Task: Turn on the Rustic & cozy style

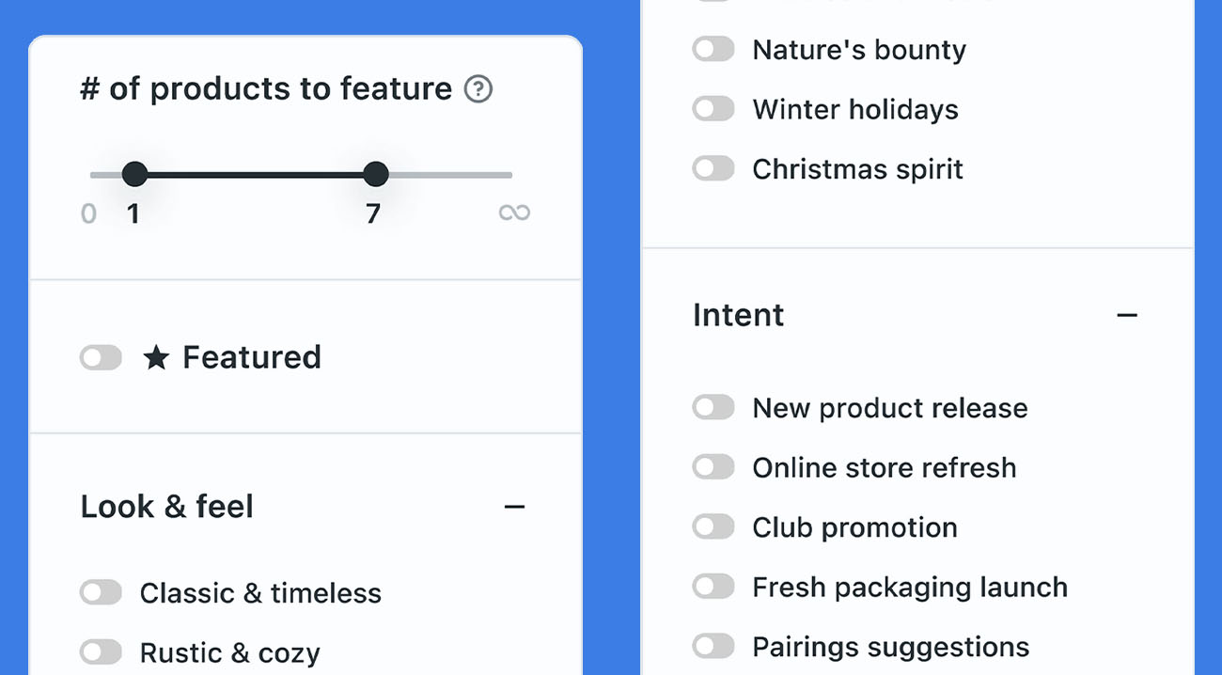Action: [x=101, y=651]
